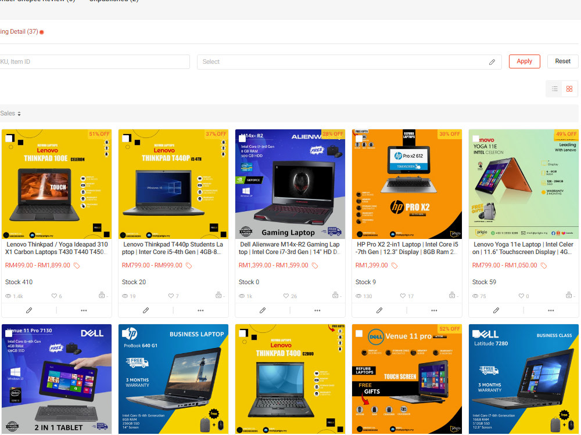Click price tag icon next to RM799.00 - RM1,050.00

(x=544, y=266)
